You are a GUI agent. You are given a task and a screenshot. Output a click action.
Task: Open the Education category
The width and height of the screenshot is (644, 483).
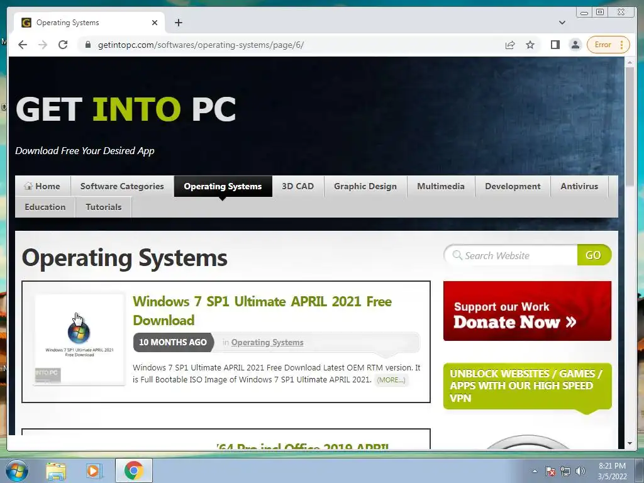click(x=45, y=207)
